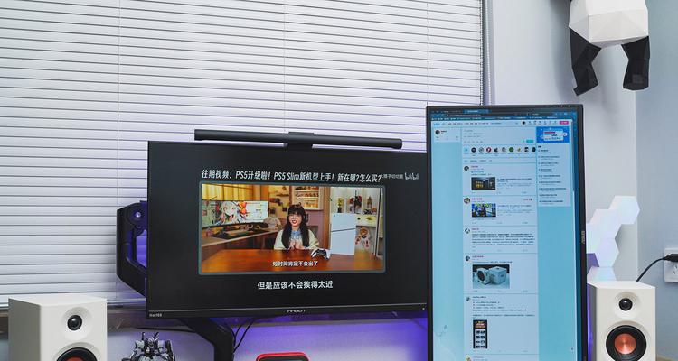Image resolution: width=678 pixels, height=361 pixels.
Task: Select the red-and-white avatar in followed-users row
Action: [x=488, y=150]
